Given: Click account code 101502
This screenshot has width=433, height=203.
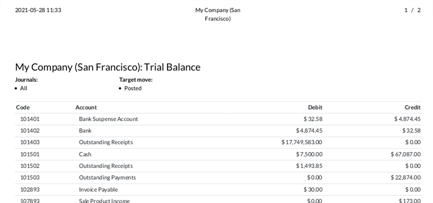Looking at the screenshot, I should click(30, 166).
